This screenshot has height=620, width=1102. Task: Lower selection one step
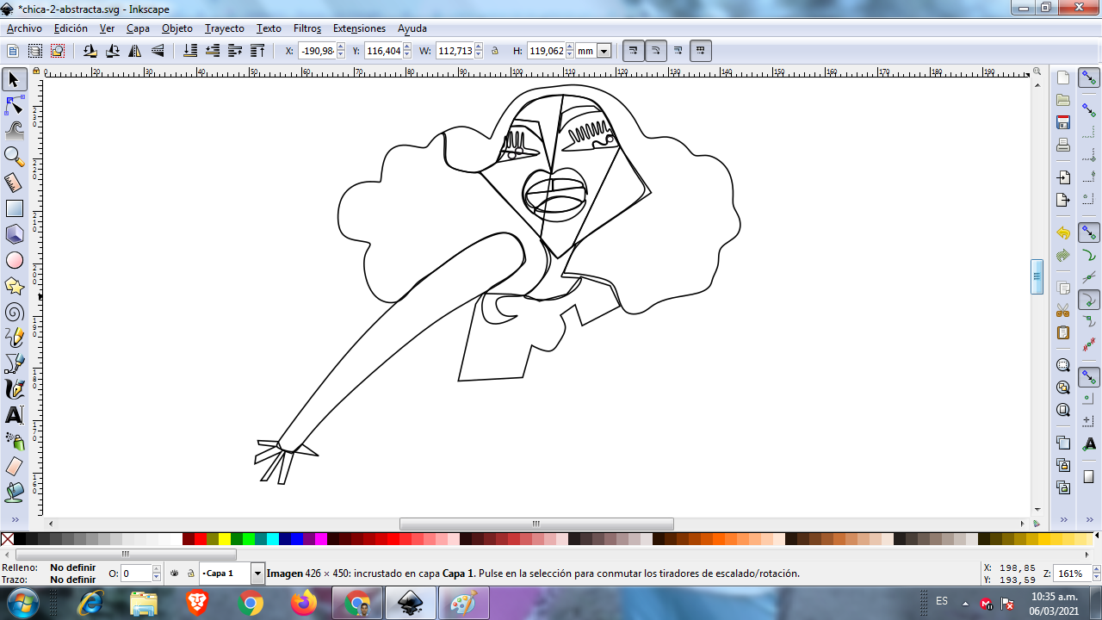click(213, 51)
